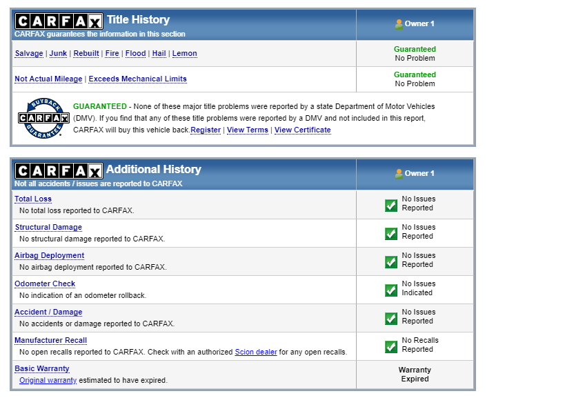Click the CARFAX Buyback Guarantee badge

pos(44,118)
